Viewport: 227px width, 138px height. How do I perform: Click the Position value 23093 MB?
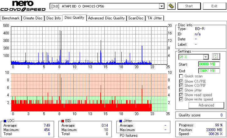tap(214, 130)
